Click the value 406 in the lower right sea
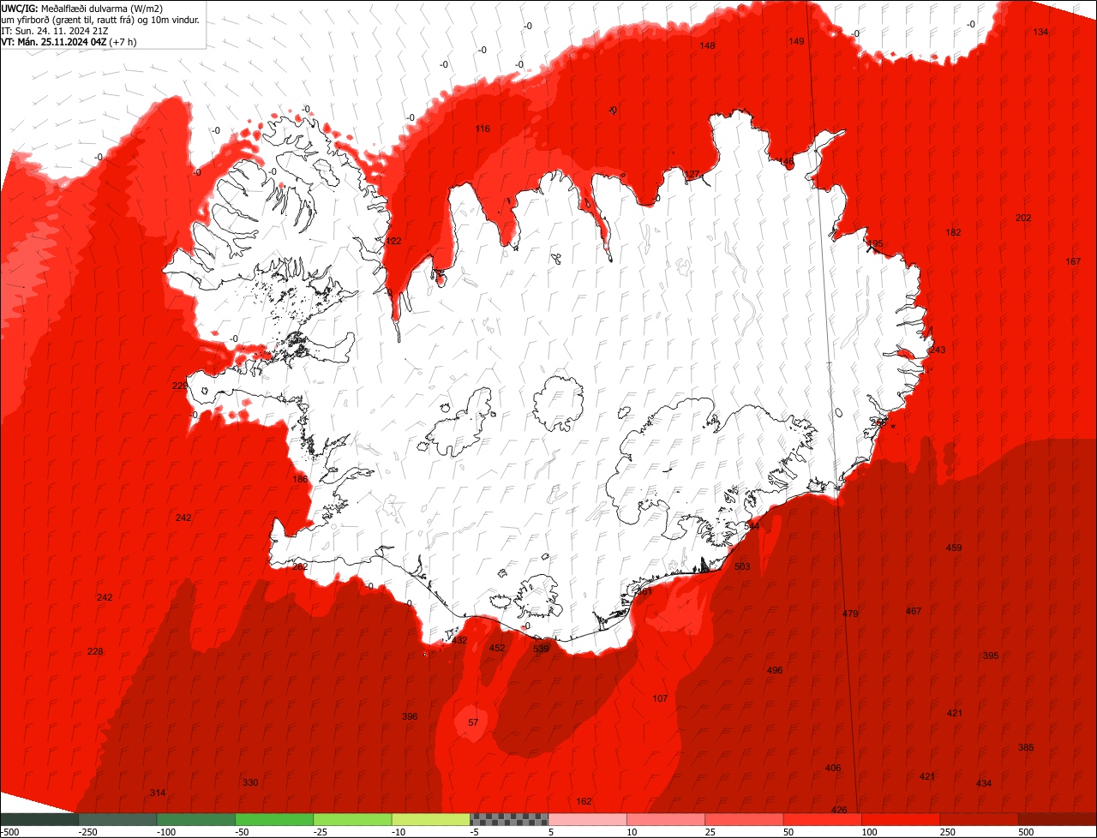The image size is (1097, 838). point(833,768)
